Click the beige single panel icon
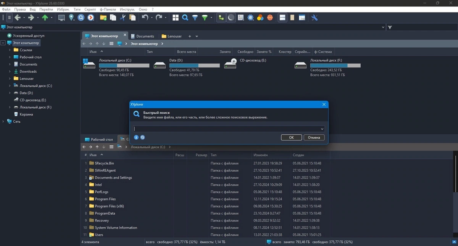The image size is (458, 246). (292, 18)
